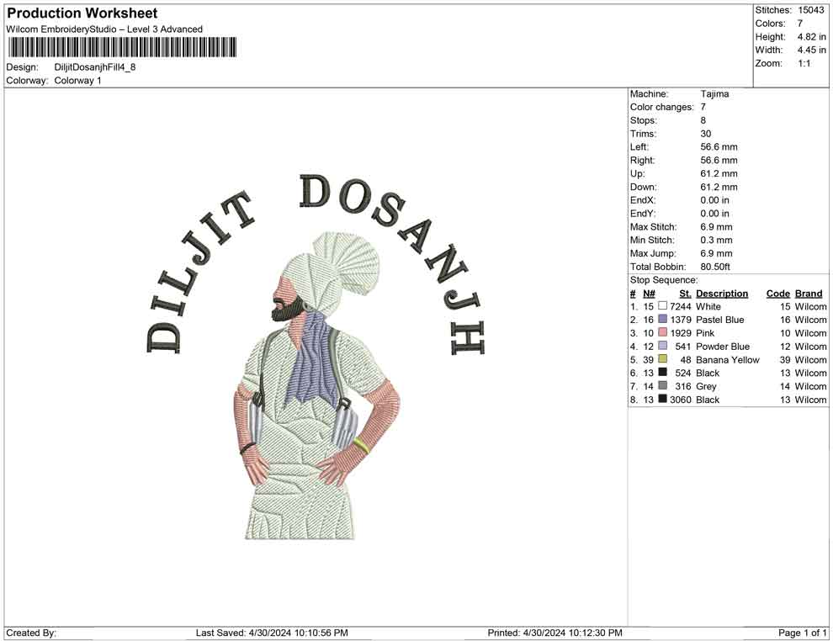Screen dimensions: 833x641
Task: Click stitch count '3060' in the last row
Action: pos(681,400)
